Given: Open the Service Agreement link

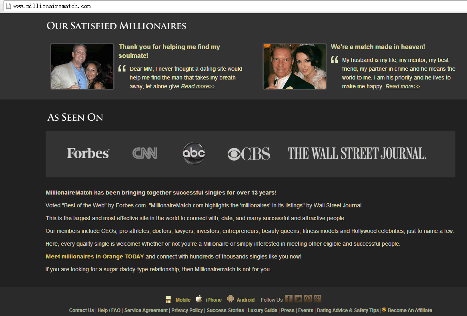Looking at the screenshot, I should 146,310.
